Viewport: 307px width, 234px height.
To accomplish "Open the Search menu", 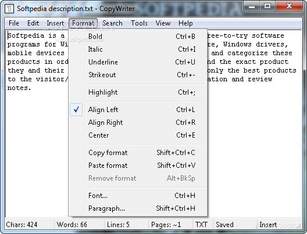I will [112, 23].
